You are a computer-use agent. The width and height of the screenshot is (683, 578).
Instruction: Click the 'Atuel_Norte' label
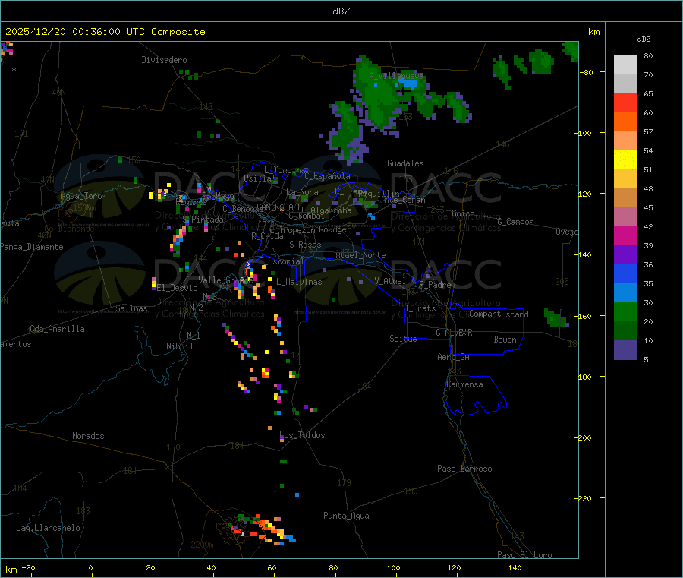pyautogui.click(x=360, y=255)
